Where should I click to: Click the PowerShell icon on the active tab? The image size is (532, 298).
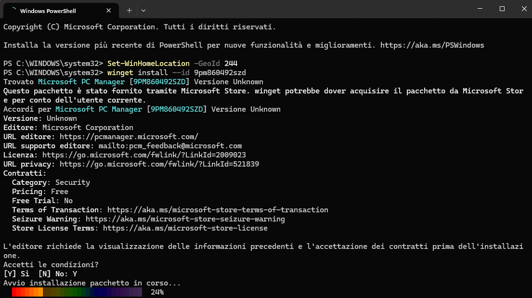pos(15,10)
